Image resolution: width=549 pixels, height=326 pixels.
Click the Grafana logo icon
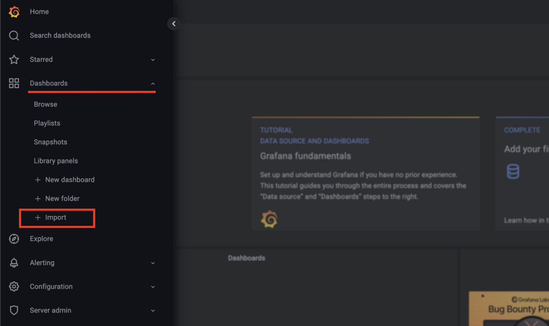(x=14, y=12)
